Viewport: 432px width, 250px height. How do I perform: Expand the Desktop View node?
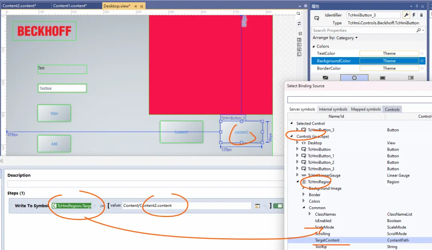(x=297, y=143)
